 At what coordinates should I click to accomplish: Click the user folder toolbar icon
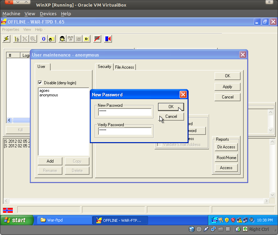51,38
